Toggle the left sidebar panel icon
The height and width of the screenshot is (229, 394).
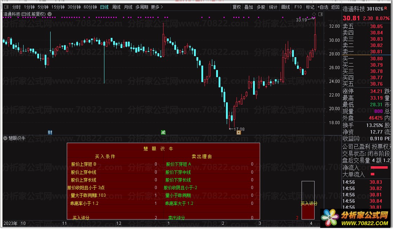click(6, 7)
